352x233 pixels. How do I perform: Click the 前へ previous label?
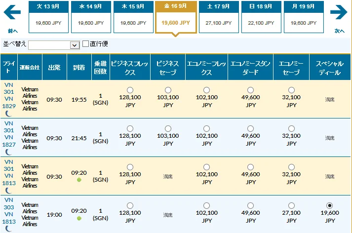click(13, 31)
